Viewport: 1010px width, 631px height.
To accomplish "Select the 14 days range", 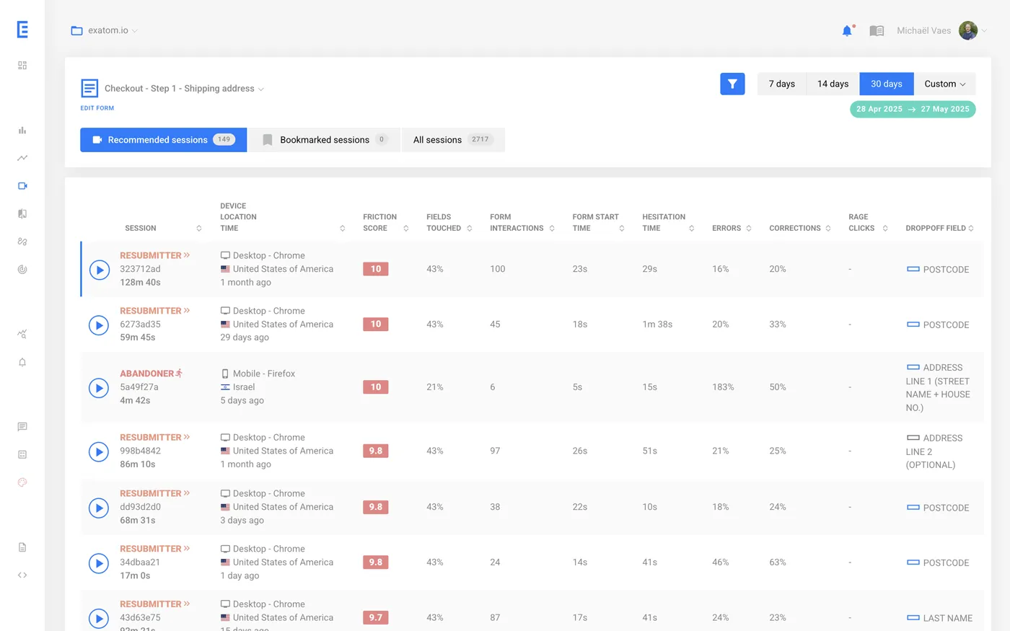I will pyautogui.click(x=833, y=84).
